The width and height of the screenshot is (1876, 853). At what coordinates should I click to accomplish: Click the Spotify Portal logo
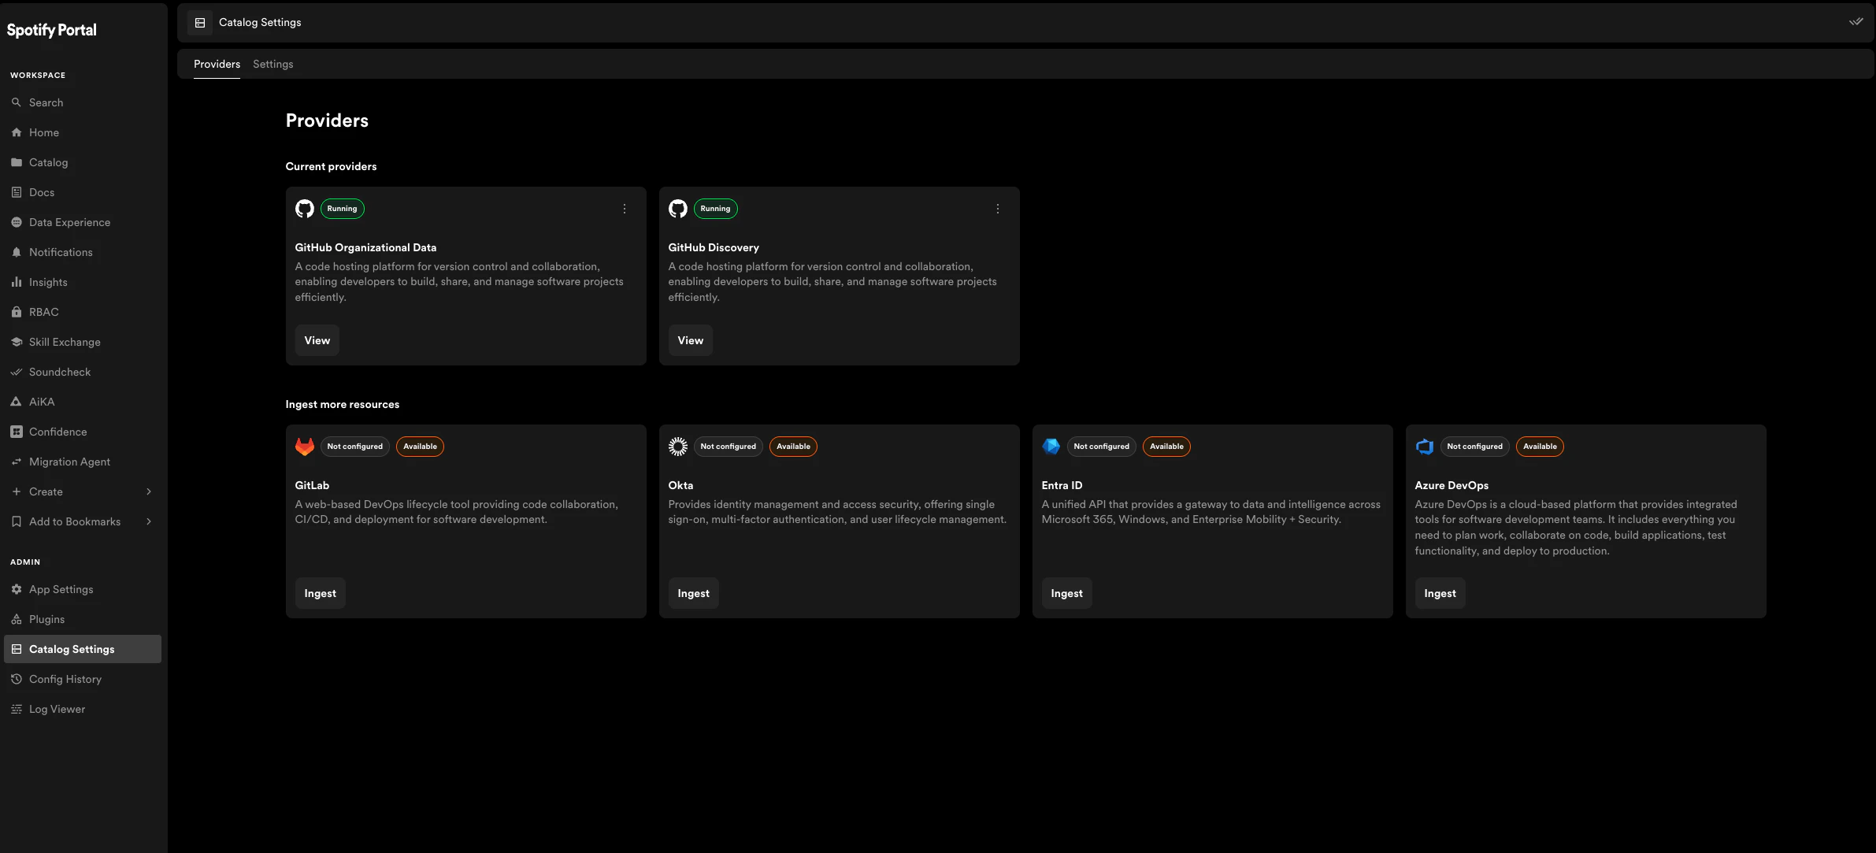pyautogui.click(x=52, y=30)
